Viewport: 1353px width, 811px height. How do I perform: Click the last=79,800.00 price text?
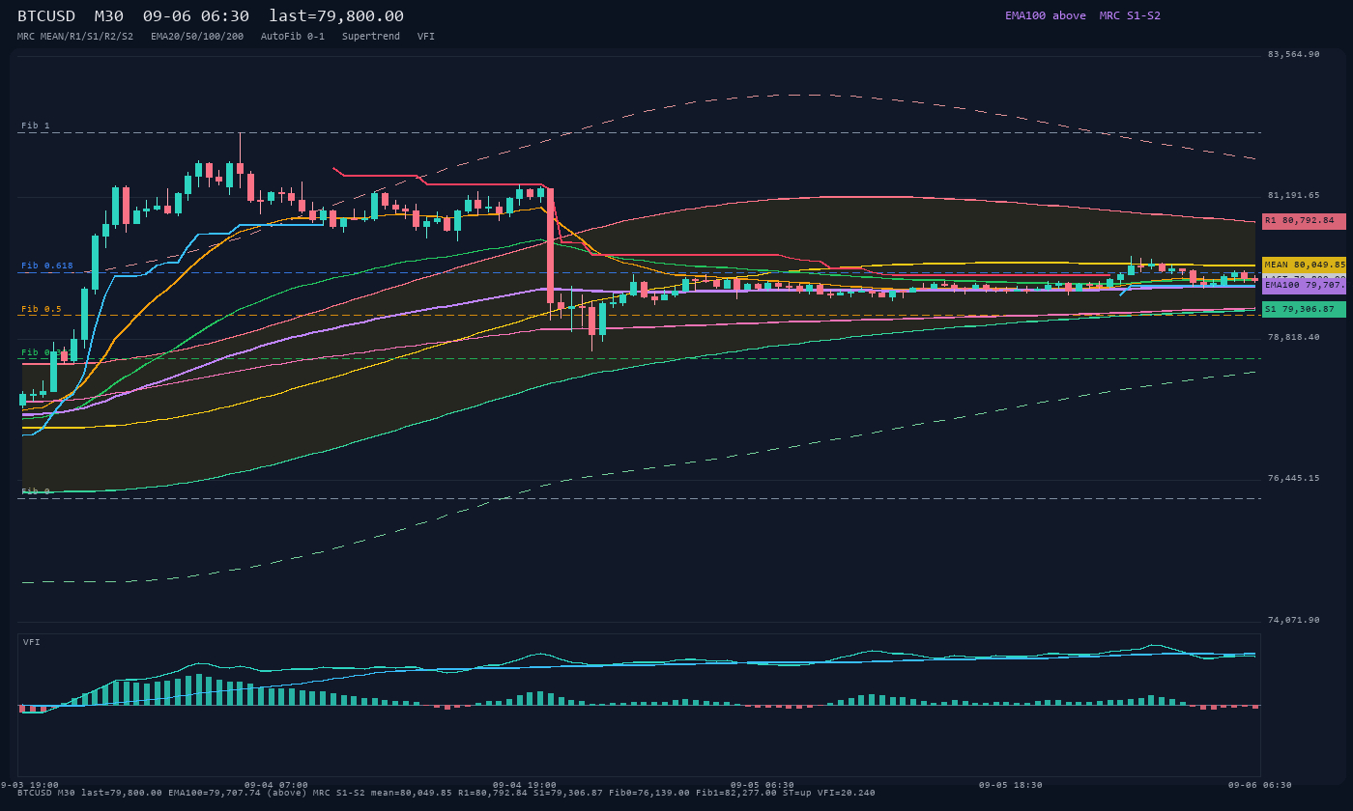336,15
